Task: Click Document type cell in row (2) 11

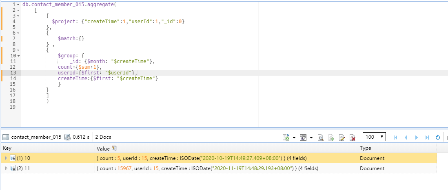Action: pyautogui.click(x=397, y=168)
